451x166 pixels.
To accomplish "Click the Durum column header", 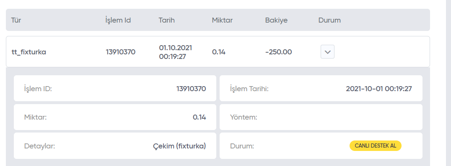I will click(x=329, y=20).
